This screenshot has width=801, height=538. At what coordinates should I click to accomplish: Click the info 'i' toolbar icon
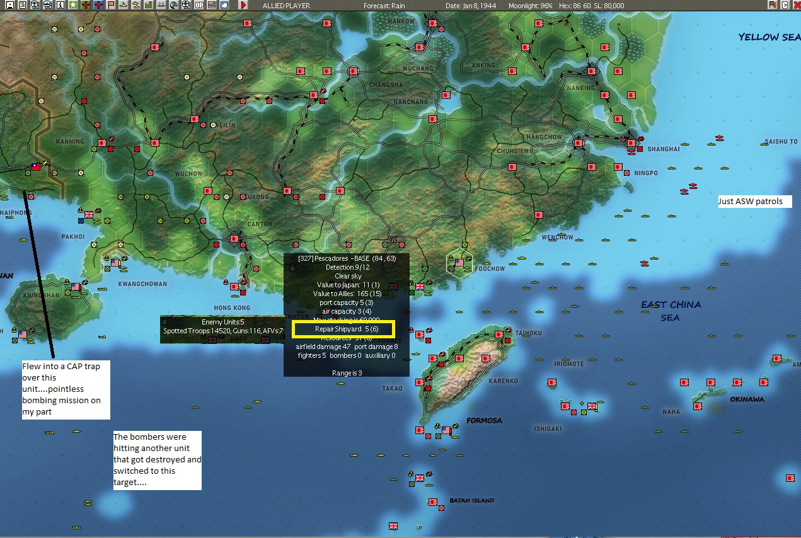60,5
